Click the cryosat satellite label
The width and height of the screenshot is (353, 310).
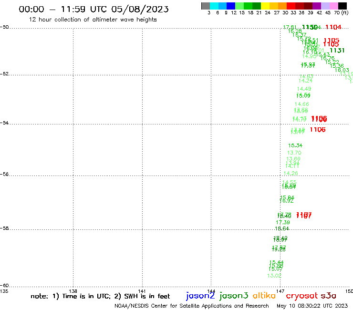301,296
